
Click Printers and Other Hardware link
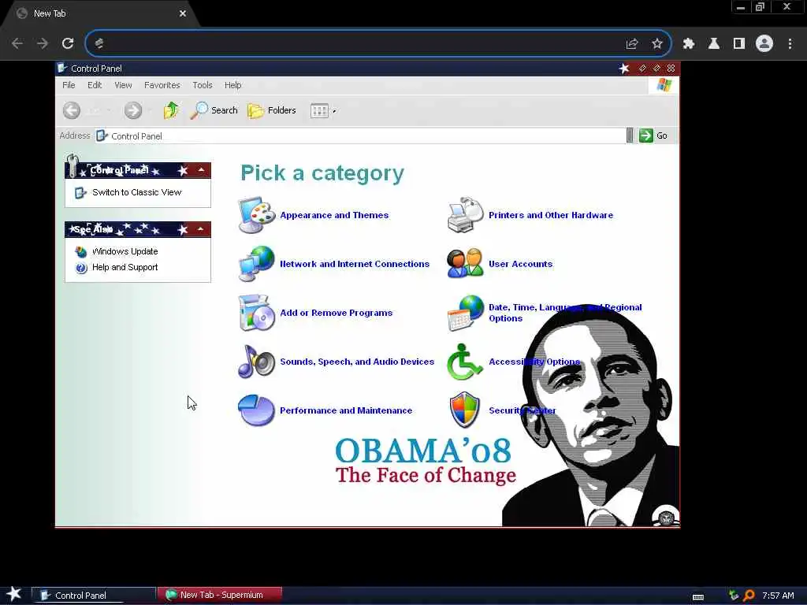[x=551, y=215]
